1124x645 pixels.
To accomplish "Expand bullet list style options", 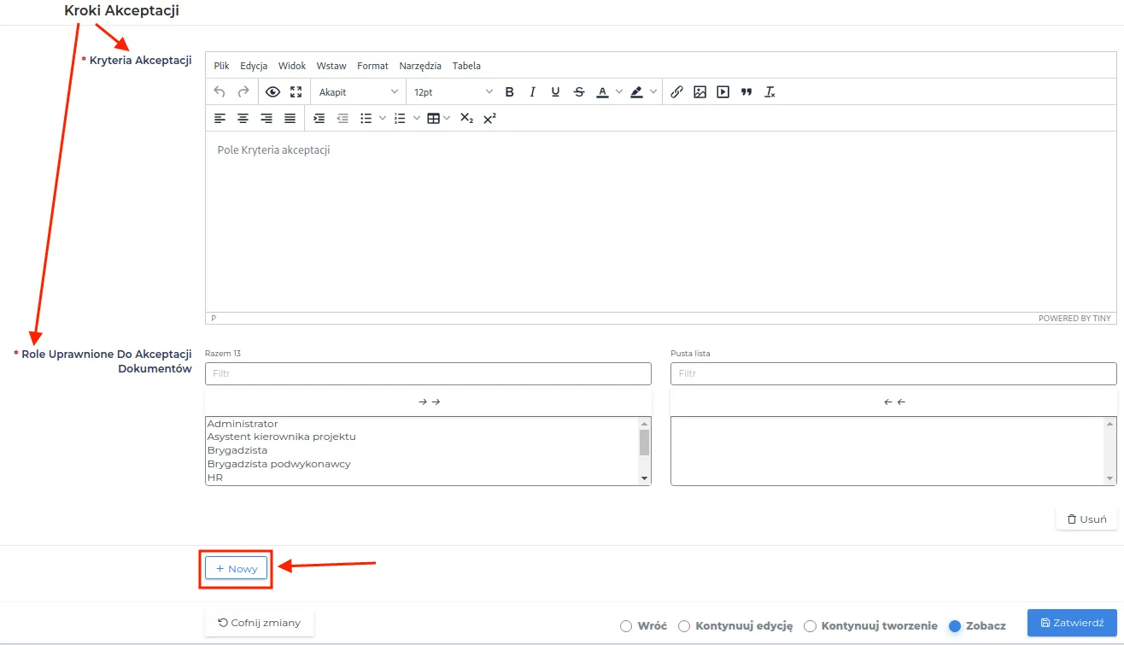I will [383, 118].
